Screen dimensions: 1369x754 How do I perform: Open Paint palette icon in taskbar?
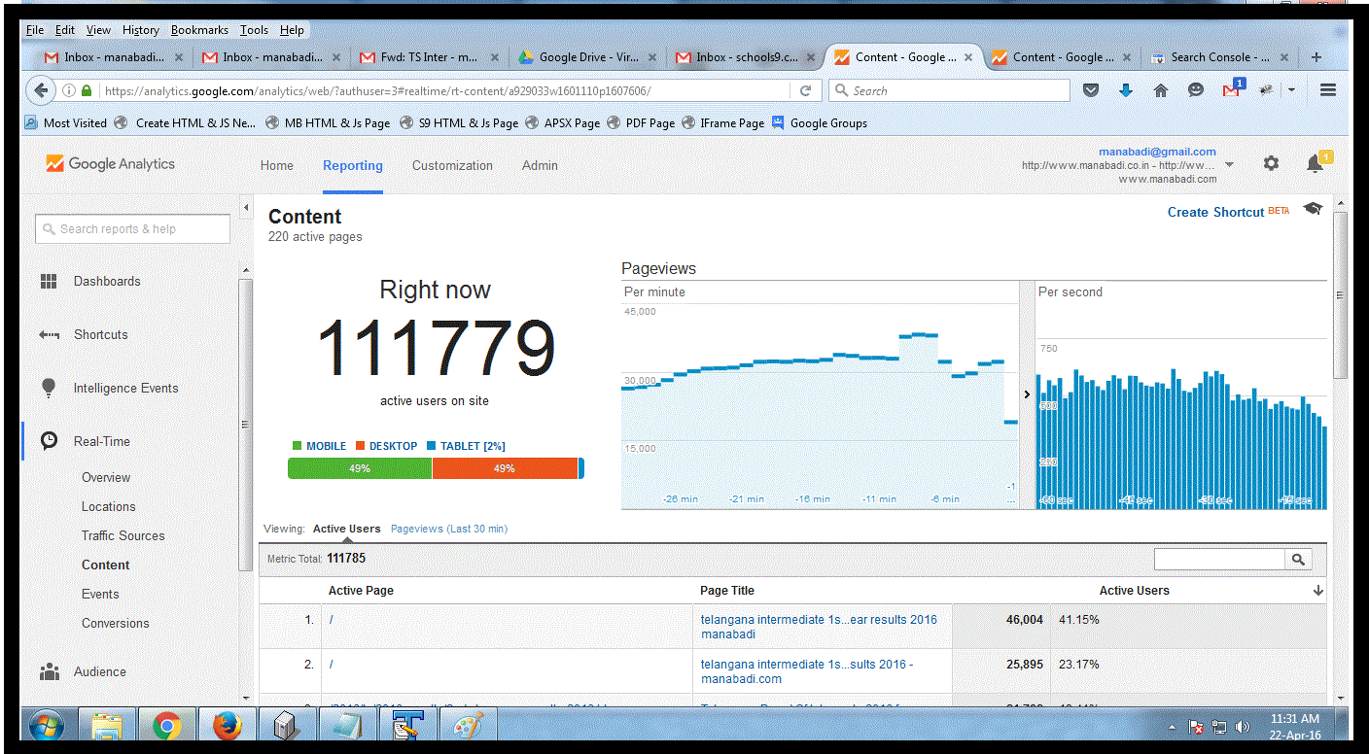click(469, 725)
